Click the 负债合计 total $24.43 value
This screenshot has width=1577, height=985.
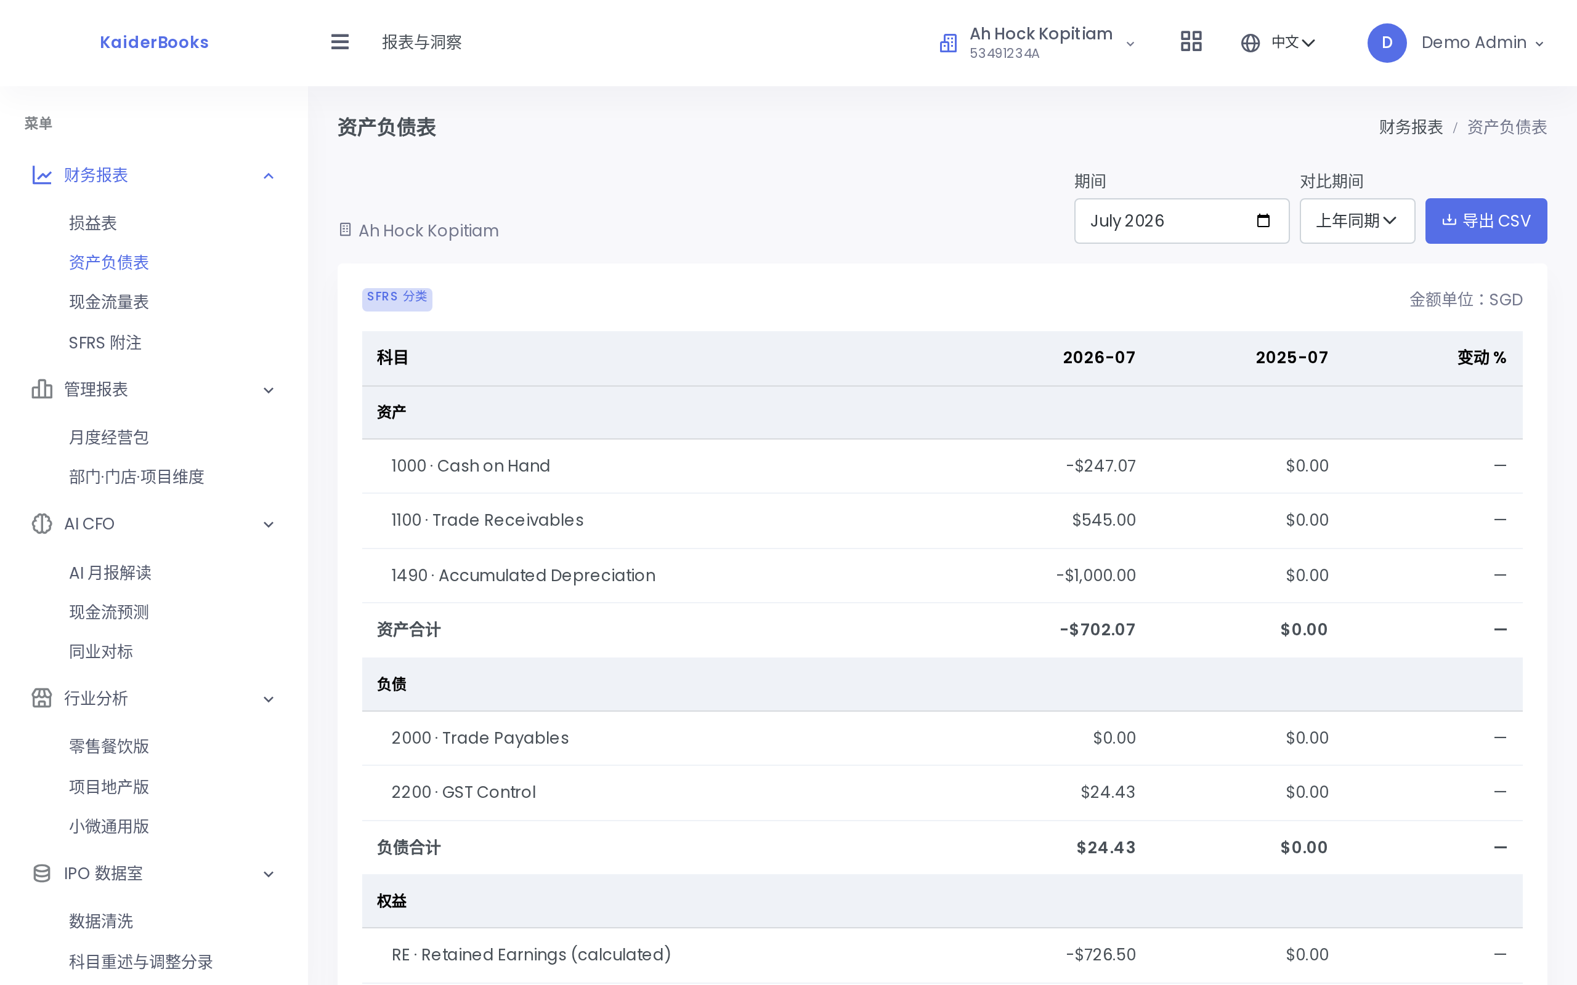pos(1106,848)
